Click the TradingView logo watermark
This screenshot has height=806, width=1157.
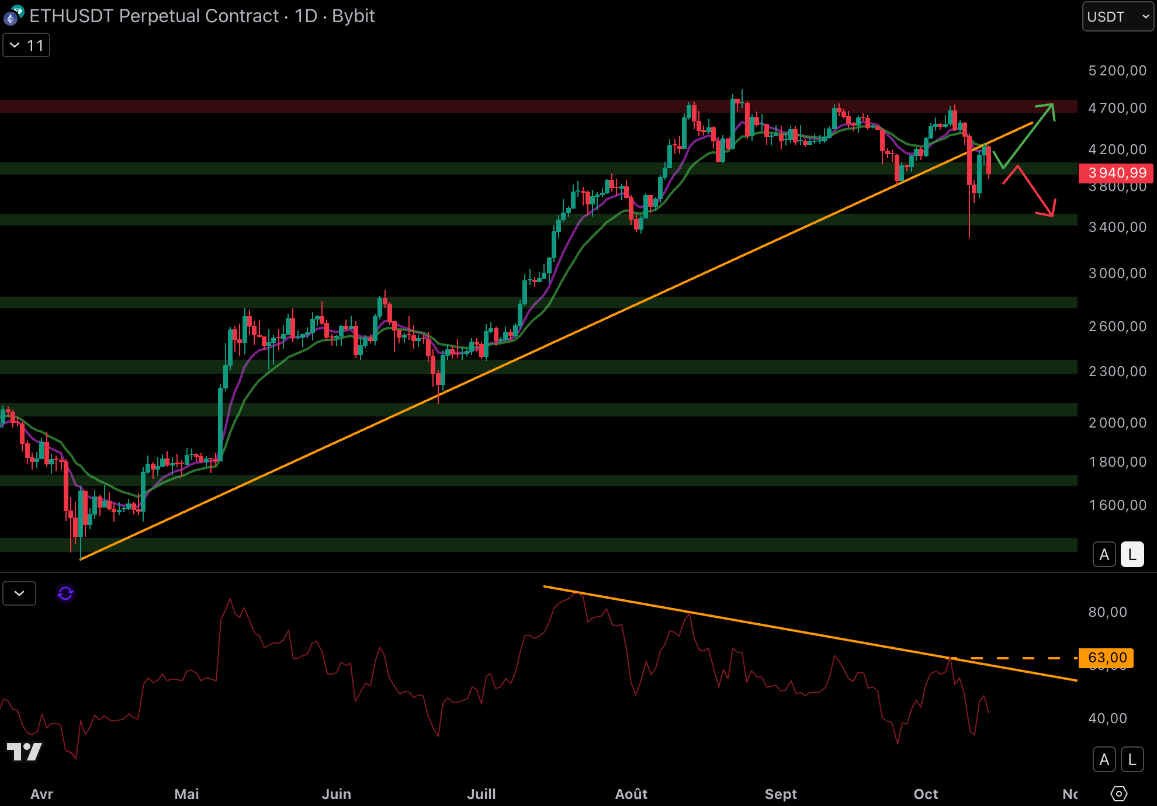25,751
